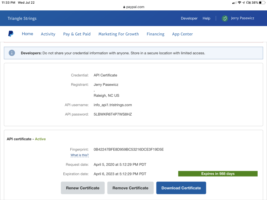Click the expiration date April 6, 2023
This screenshot has height=200, width=267.
coord(120,174)
